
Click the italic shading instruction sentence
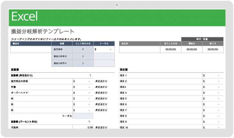click(46, 39)
